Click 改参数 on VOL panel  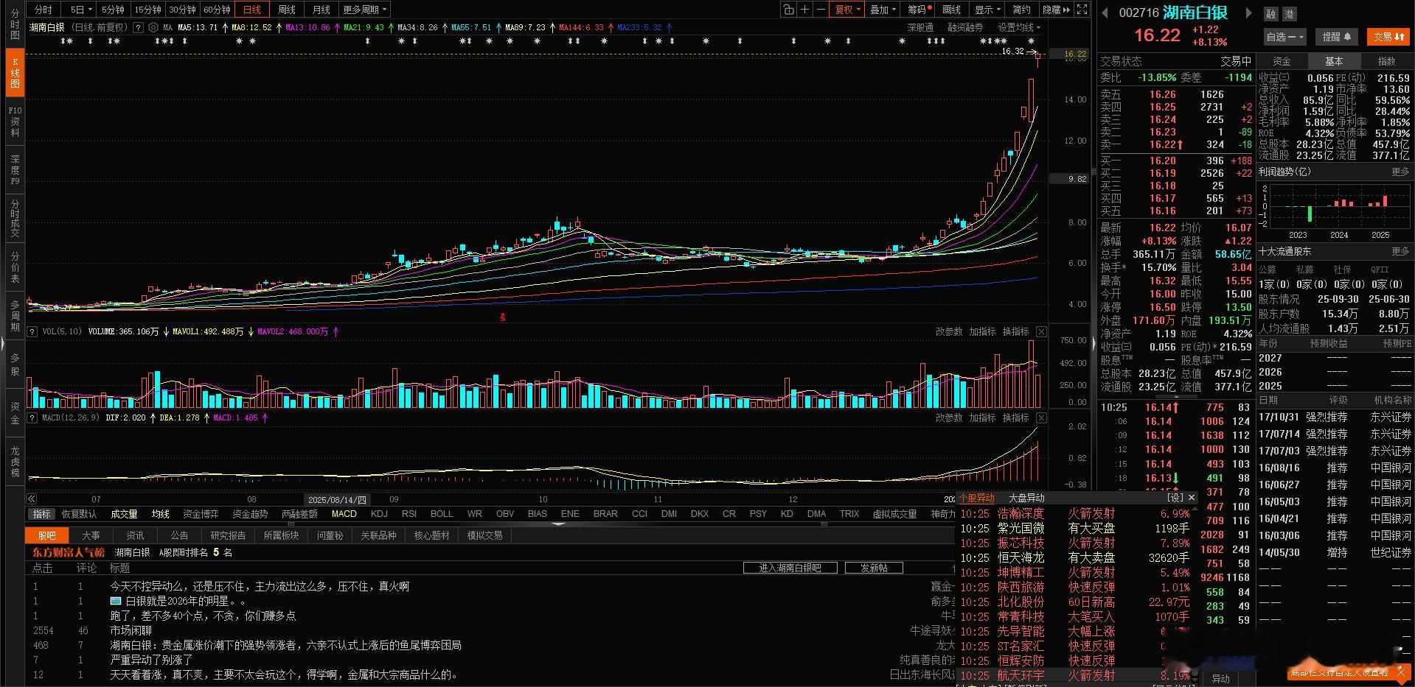pos(949,332)
